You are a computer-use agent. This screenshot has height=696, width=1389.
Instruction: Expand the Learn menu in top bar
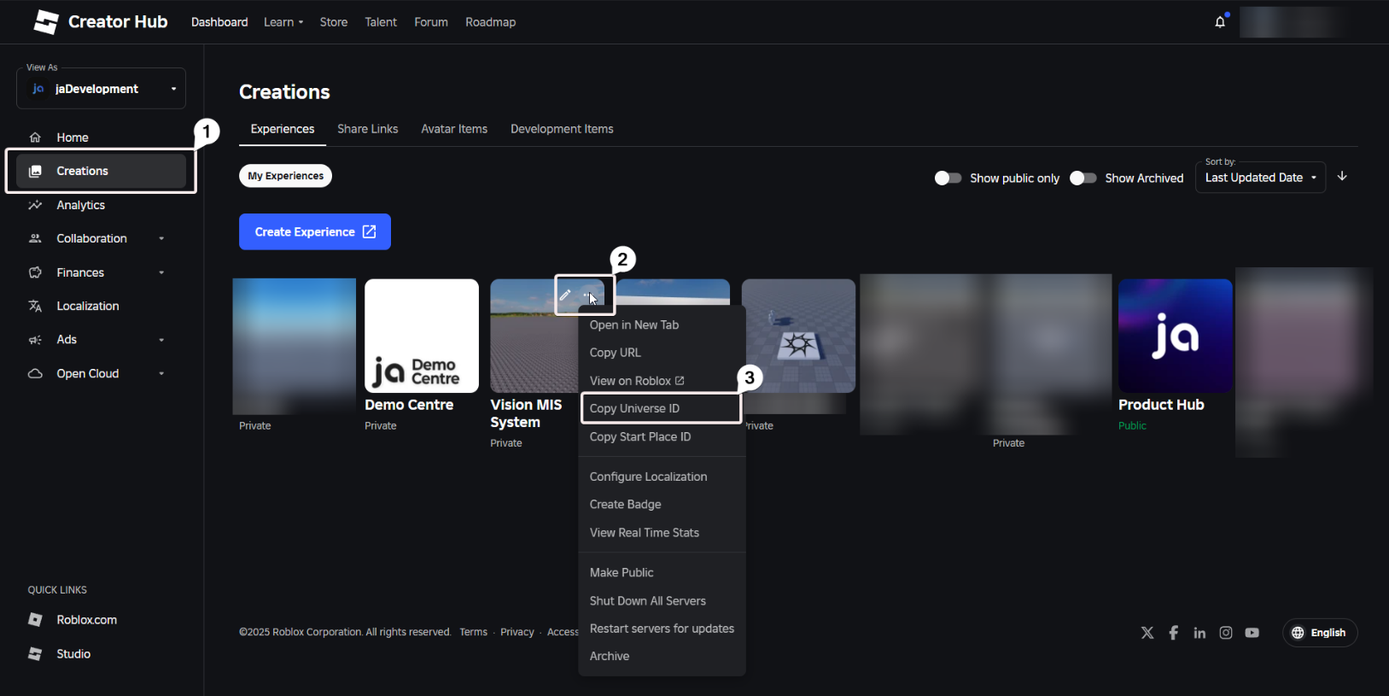283,22
